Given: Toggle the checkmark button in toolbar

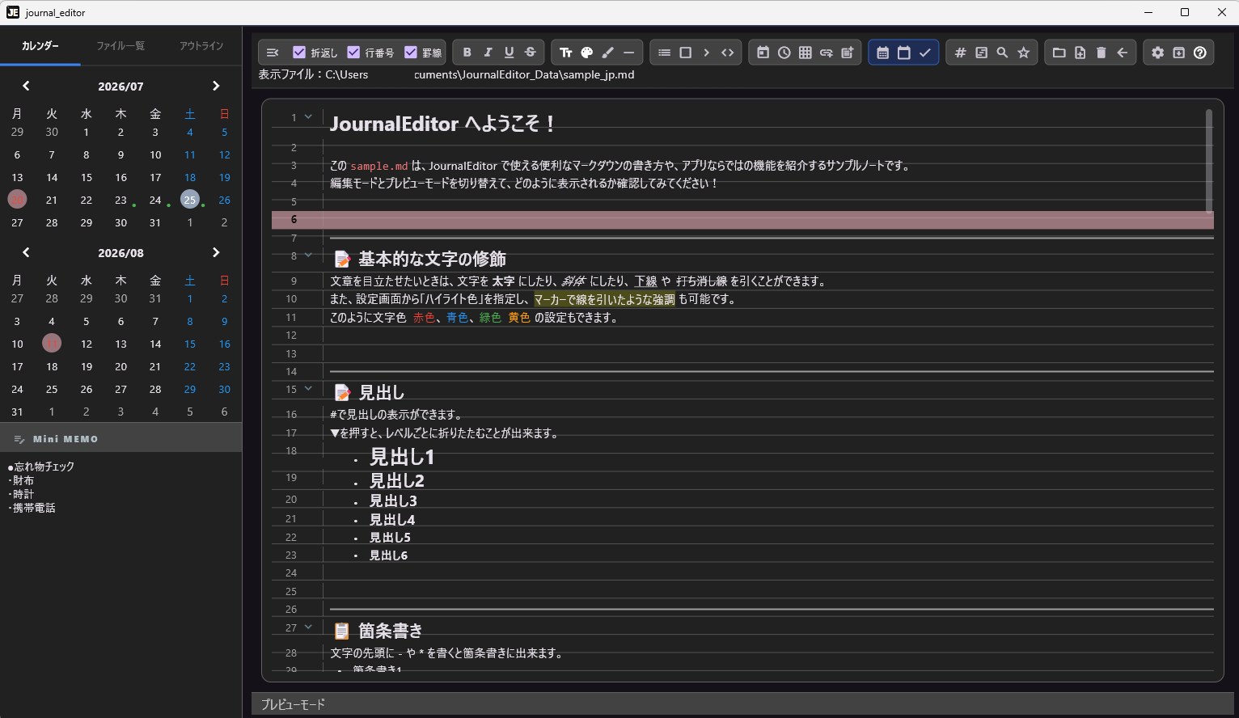Looking at the screenshot, I should pos(924,53).
